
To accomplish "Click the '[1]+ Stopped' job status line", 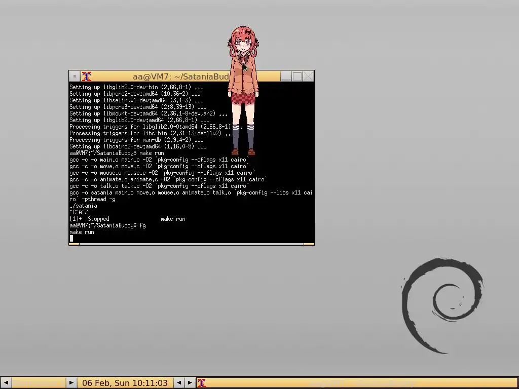I will coord(127,219).
